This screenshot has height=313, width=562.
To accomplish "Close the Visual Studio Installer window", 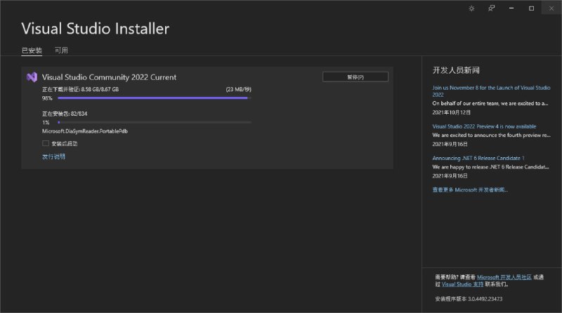I will [x=551, y=8].
